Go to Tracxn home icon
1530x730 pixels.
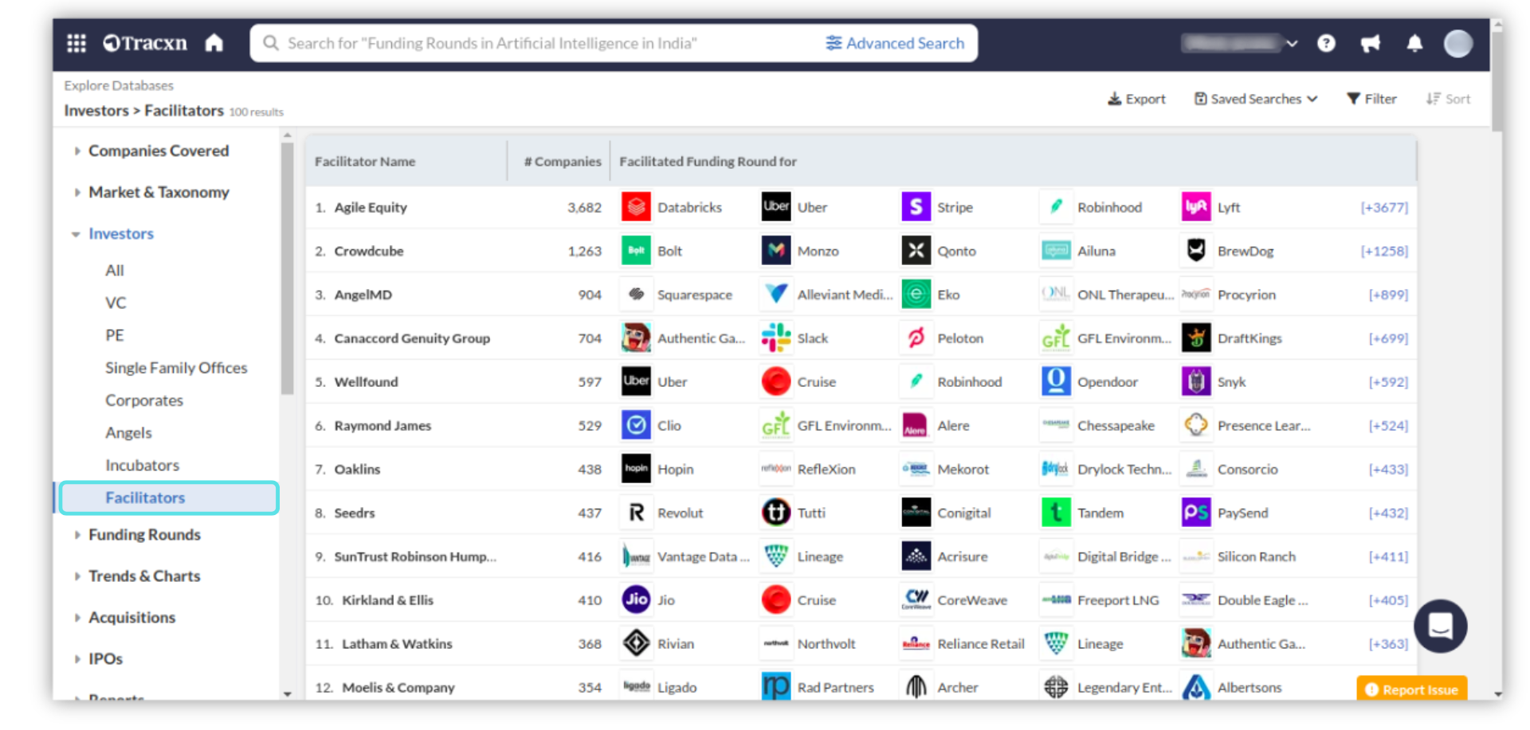[214, 43]
